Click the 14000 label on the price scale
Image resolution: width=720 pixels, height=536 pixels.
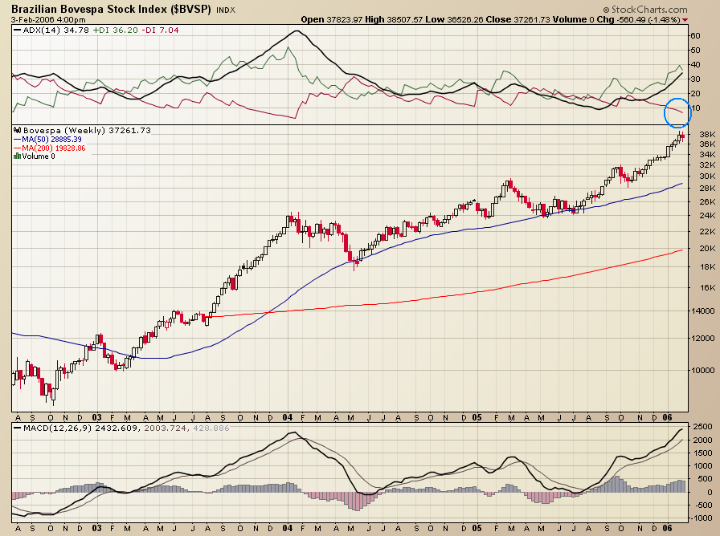[702, 311]
